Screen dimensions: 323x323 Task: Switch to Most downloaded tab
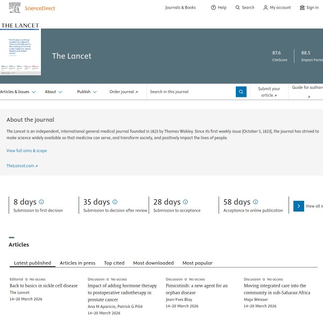[153, 263]
